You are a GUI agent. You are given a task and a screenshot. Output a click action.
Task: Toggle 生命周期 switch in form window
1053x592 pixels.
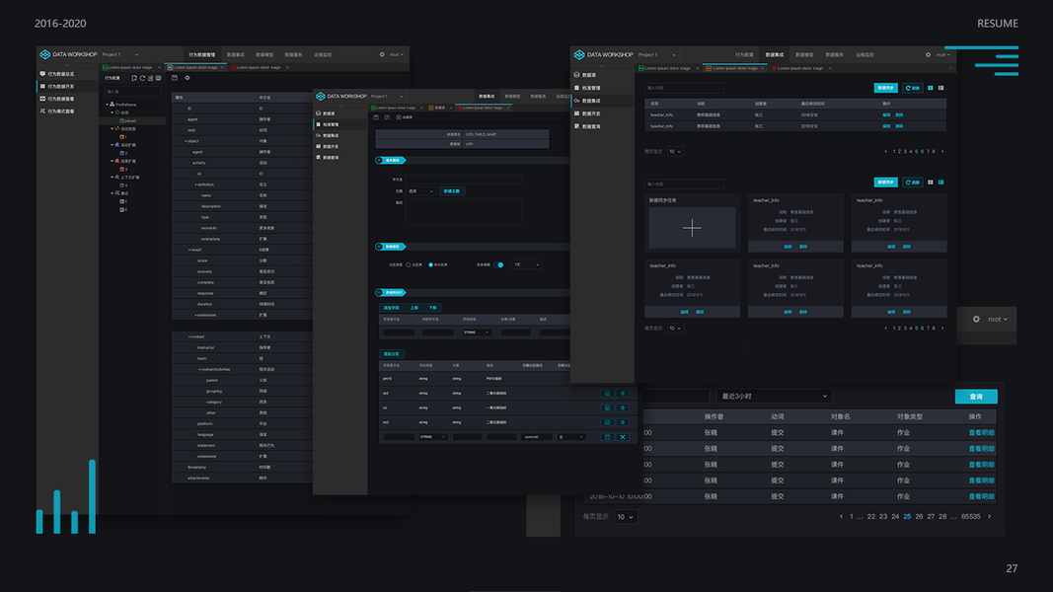click(x=499, y=265)
